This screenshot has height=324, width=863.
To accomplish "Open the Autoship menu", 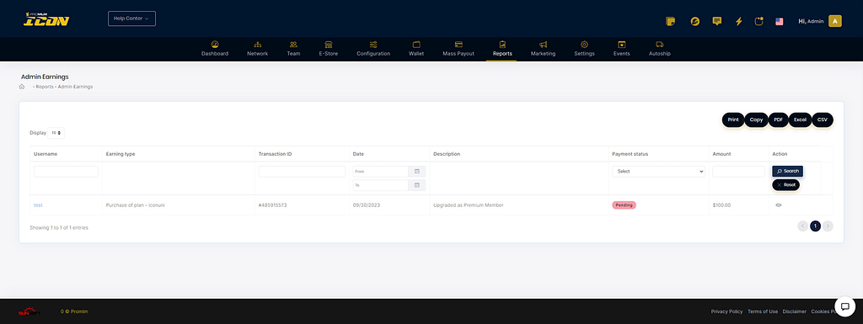I will pyautogui.click(x=659, y=48).
